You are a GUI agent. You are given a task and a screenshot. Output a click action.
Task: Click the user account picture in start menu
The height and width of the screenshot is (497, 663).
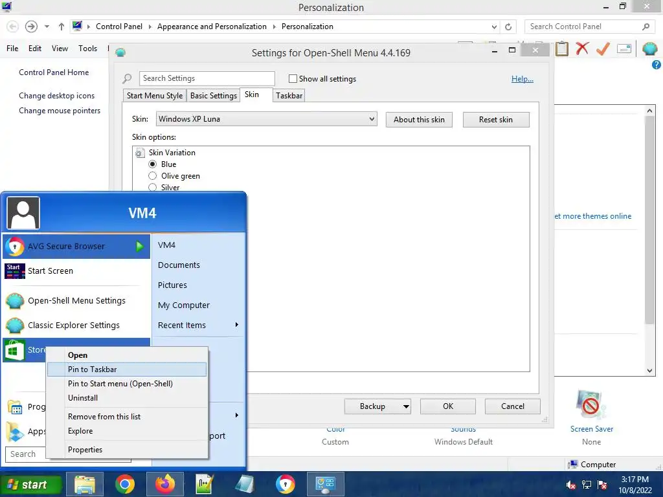click(x=23, y=212)
